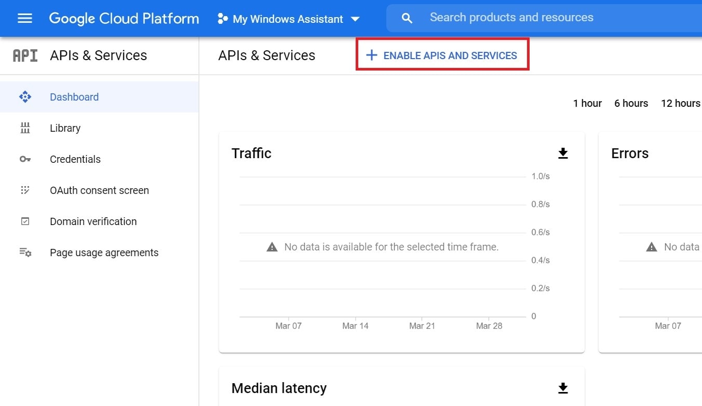This screenshot has height=406, width=702.
Task: Click the plus icon beside Enable APIs
Action: tap(371, 55)
